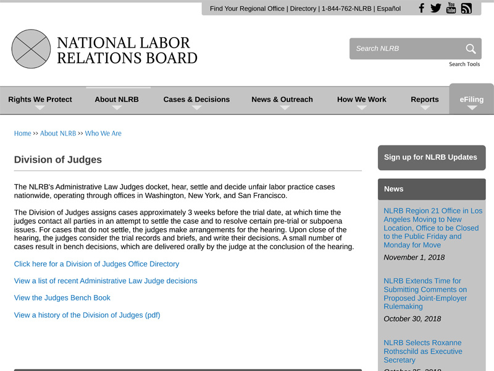Switch the site to Español
The height and width of the screenshot is (371, 494).
388,9
